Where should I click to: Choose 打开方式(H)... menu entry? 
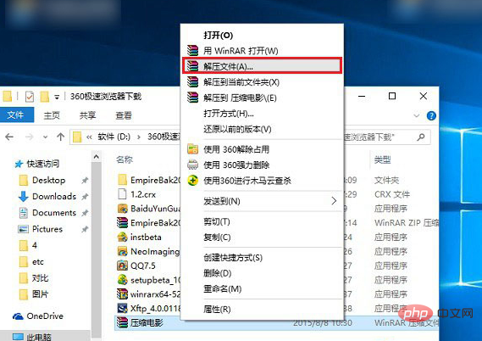(262, 114)
